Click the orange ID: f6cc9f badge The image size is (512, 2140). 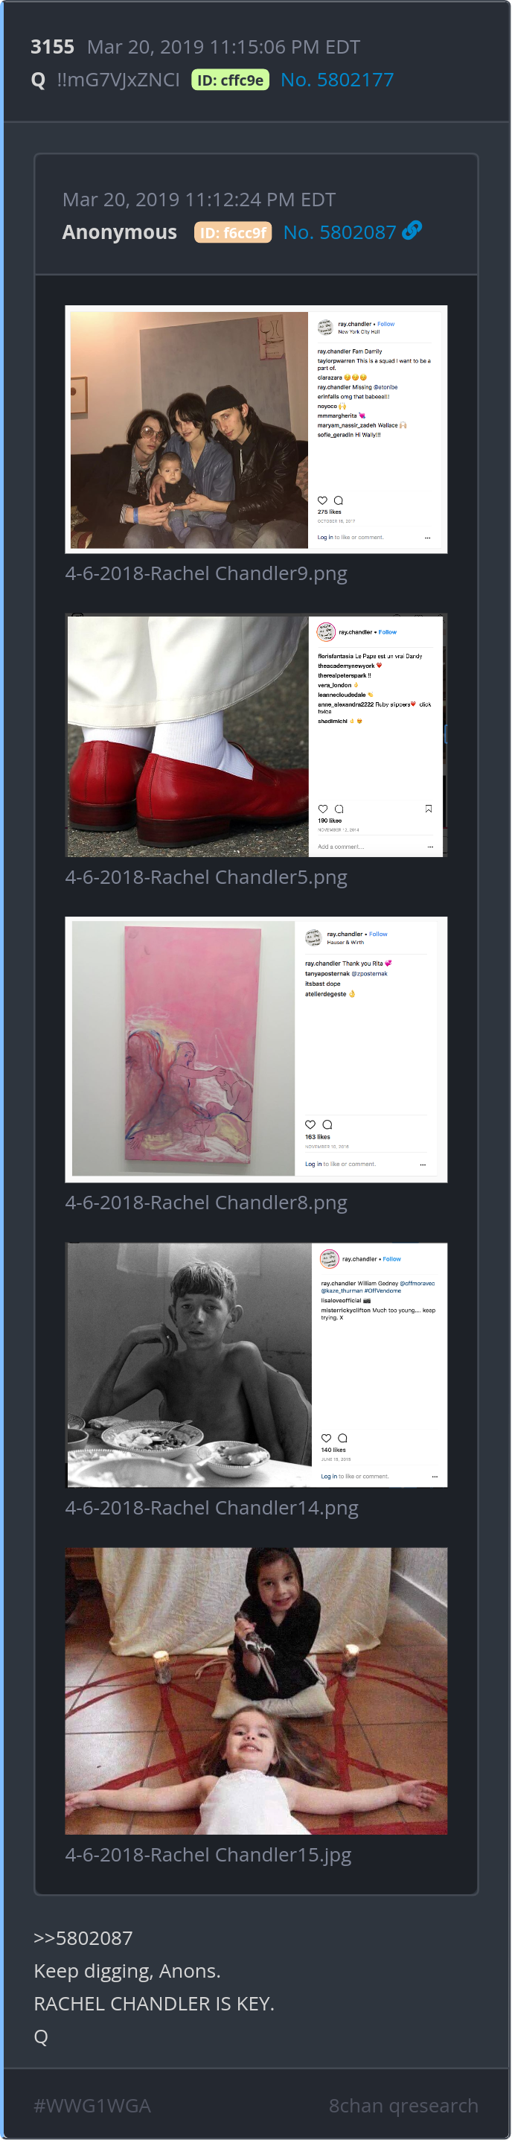tap(232, 232)
